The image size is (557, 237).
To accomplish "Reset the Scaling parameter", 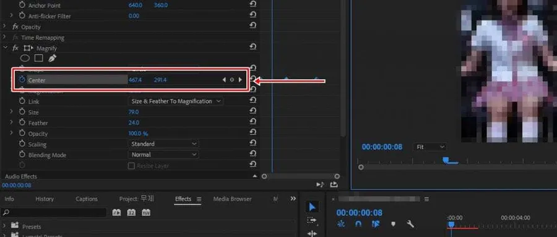I will coord(253,143).
